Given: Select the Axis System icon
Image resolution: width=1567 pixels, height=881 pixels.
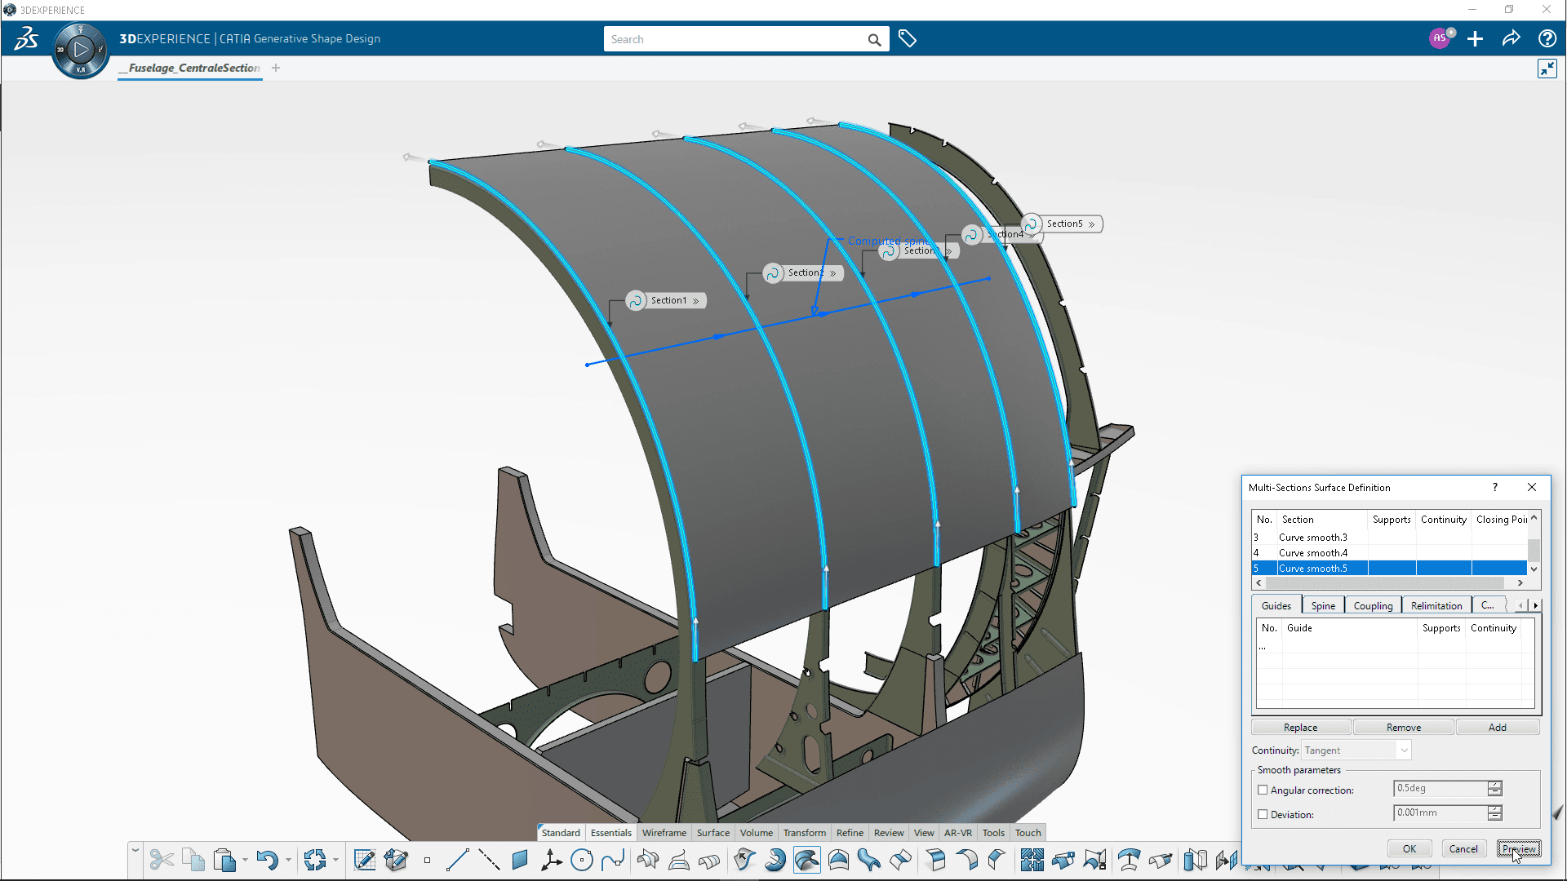Looking at the screenshot, I should click(x=551, y=860).
